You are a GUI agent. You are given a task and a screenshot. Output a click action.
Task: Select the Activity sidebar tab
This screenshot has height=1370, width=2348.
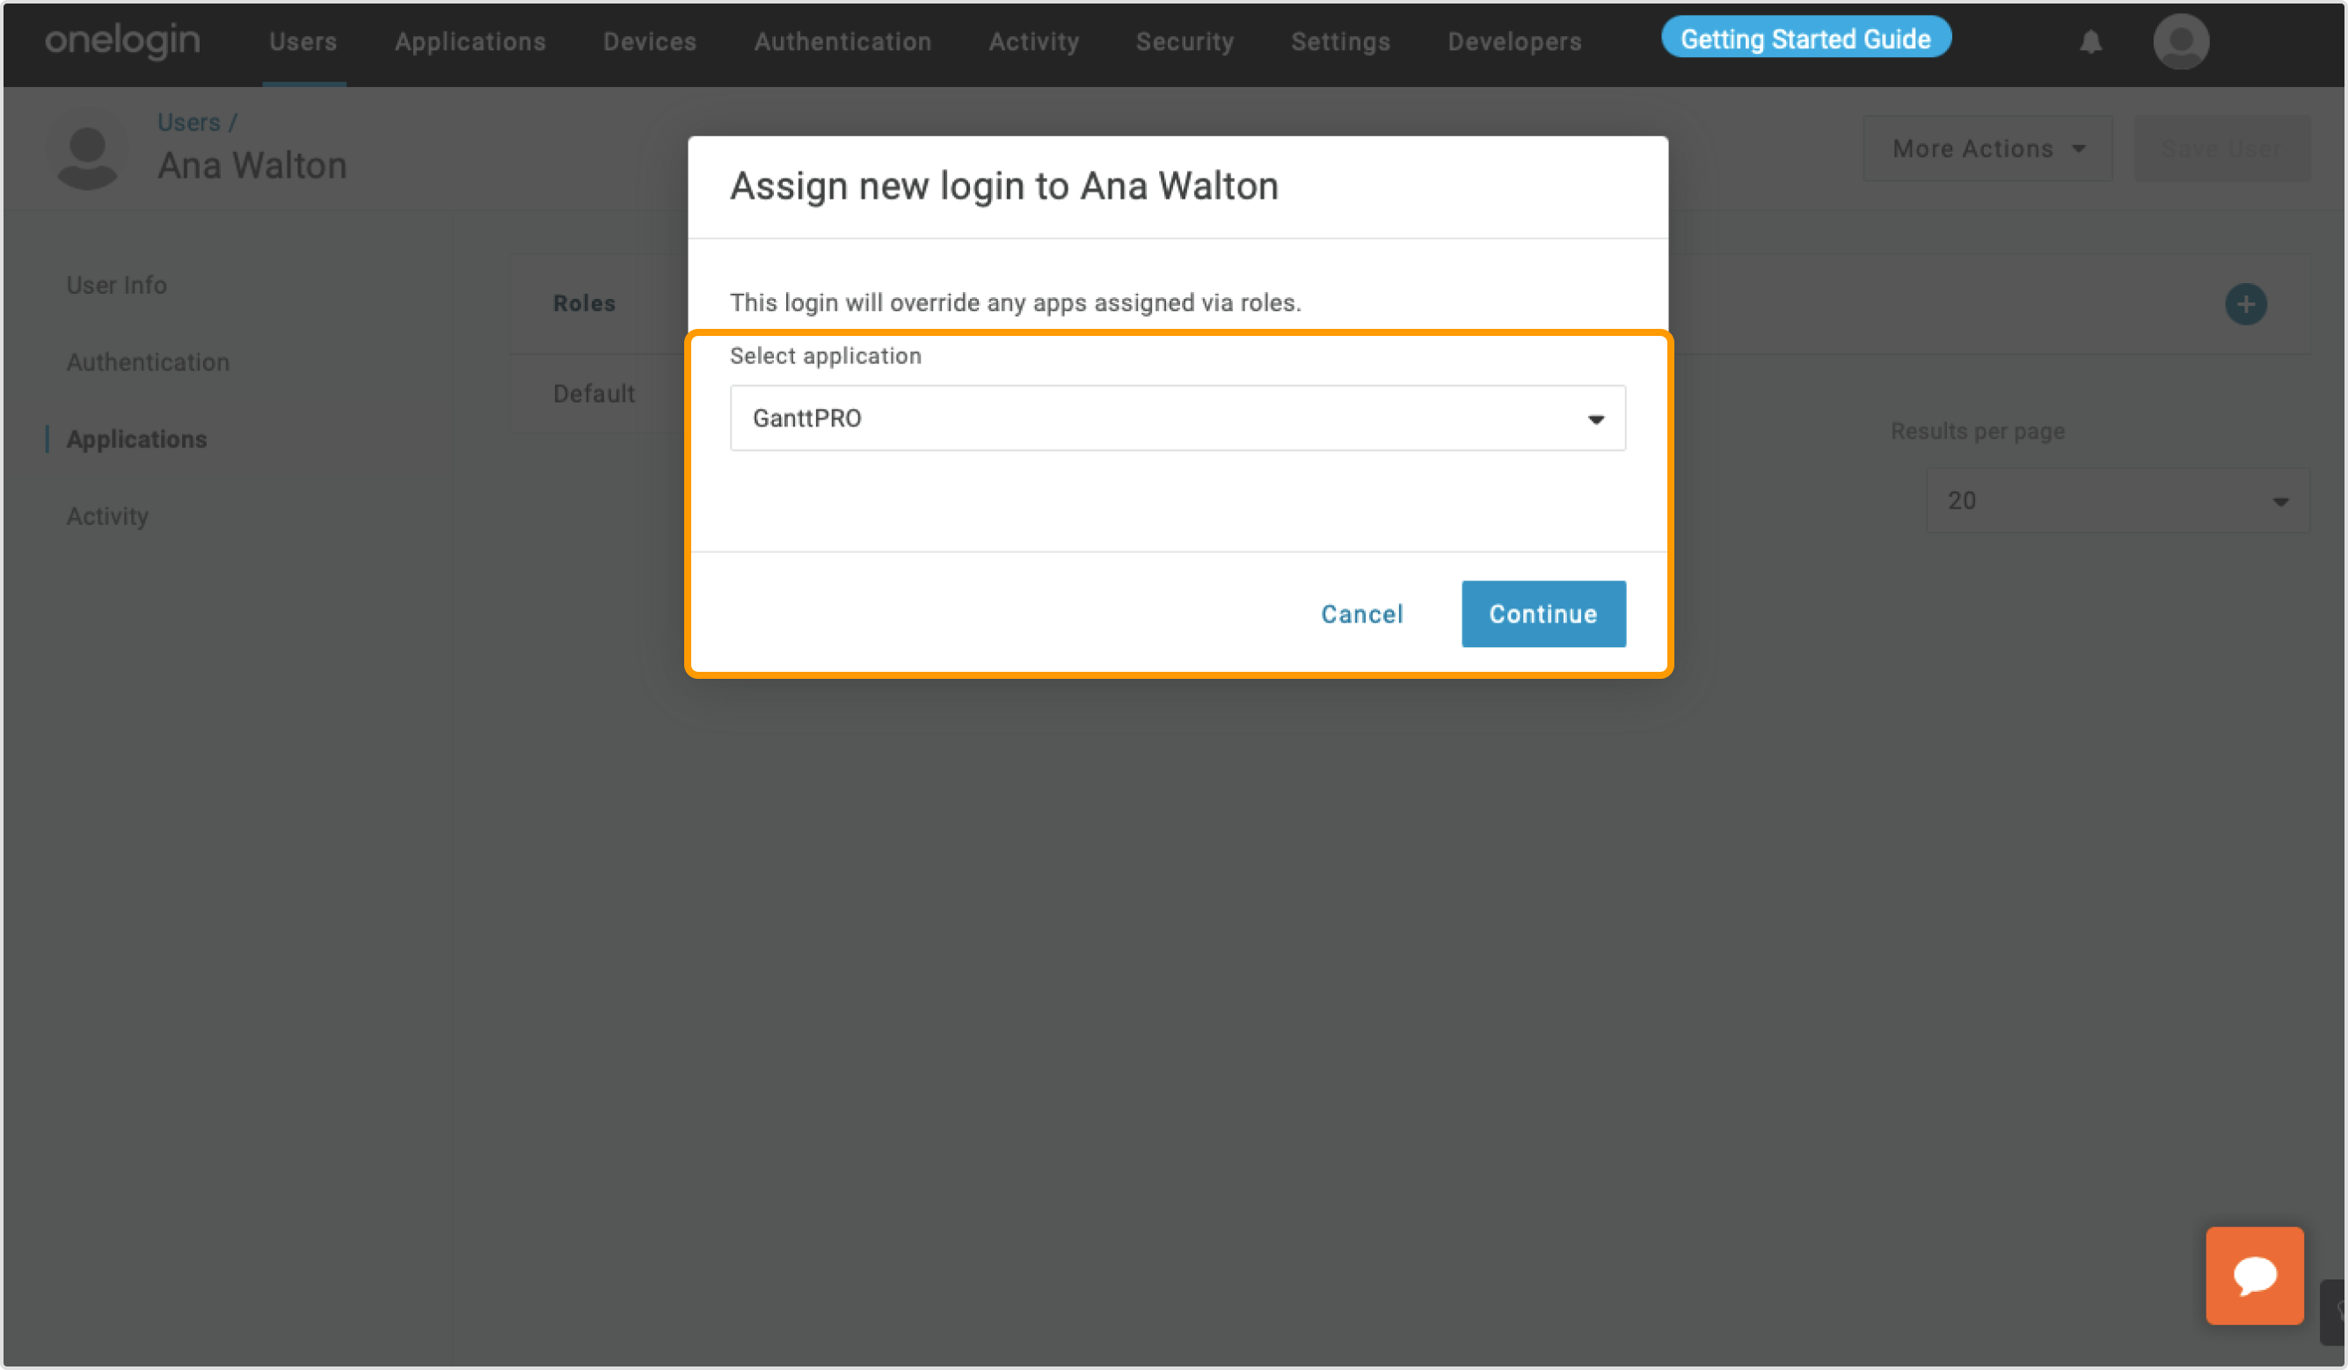pos(107,516)
